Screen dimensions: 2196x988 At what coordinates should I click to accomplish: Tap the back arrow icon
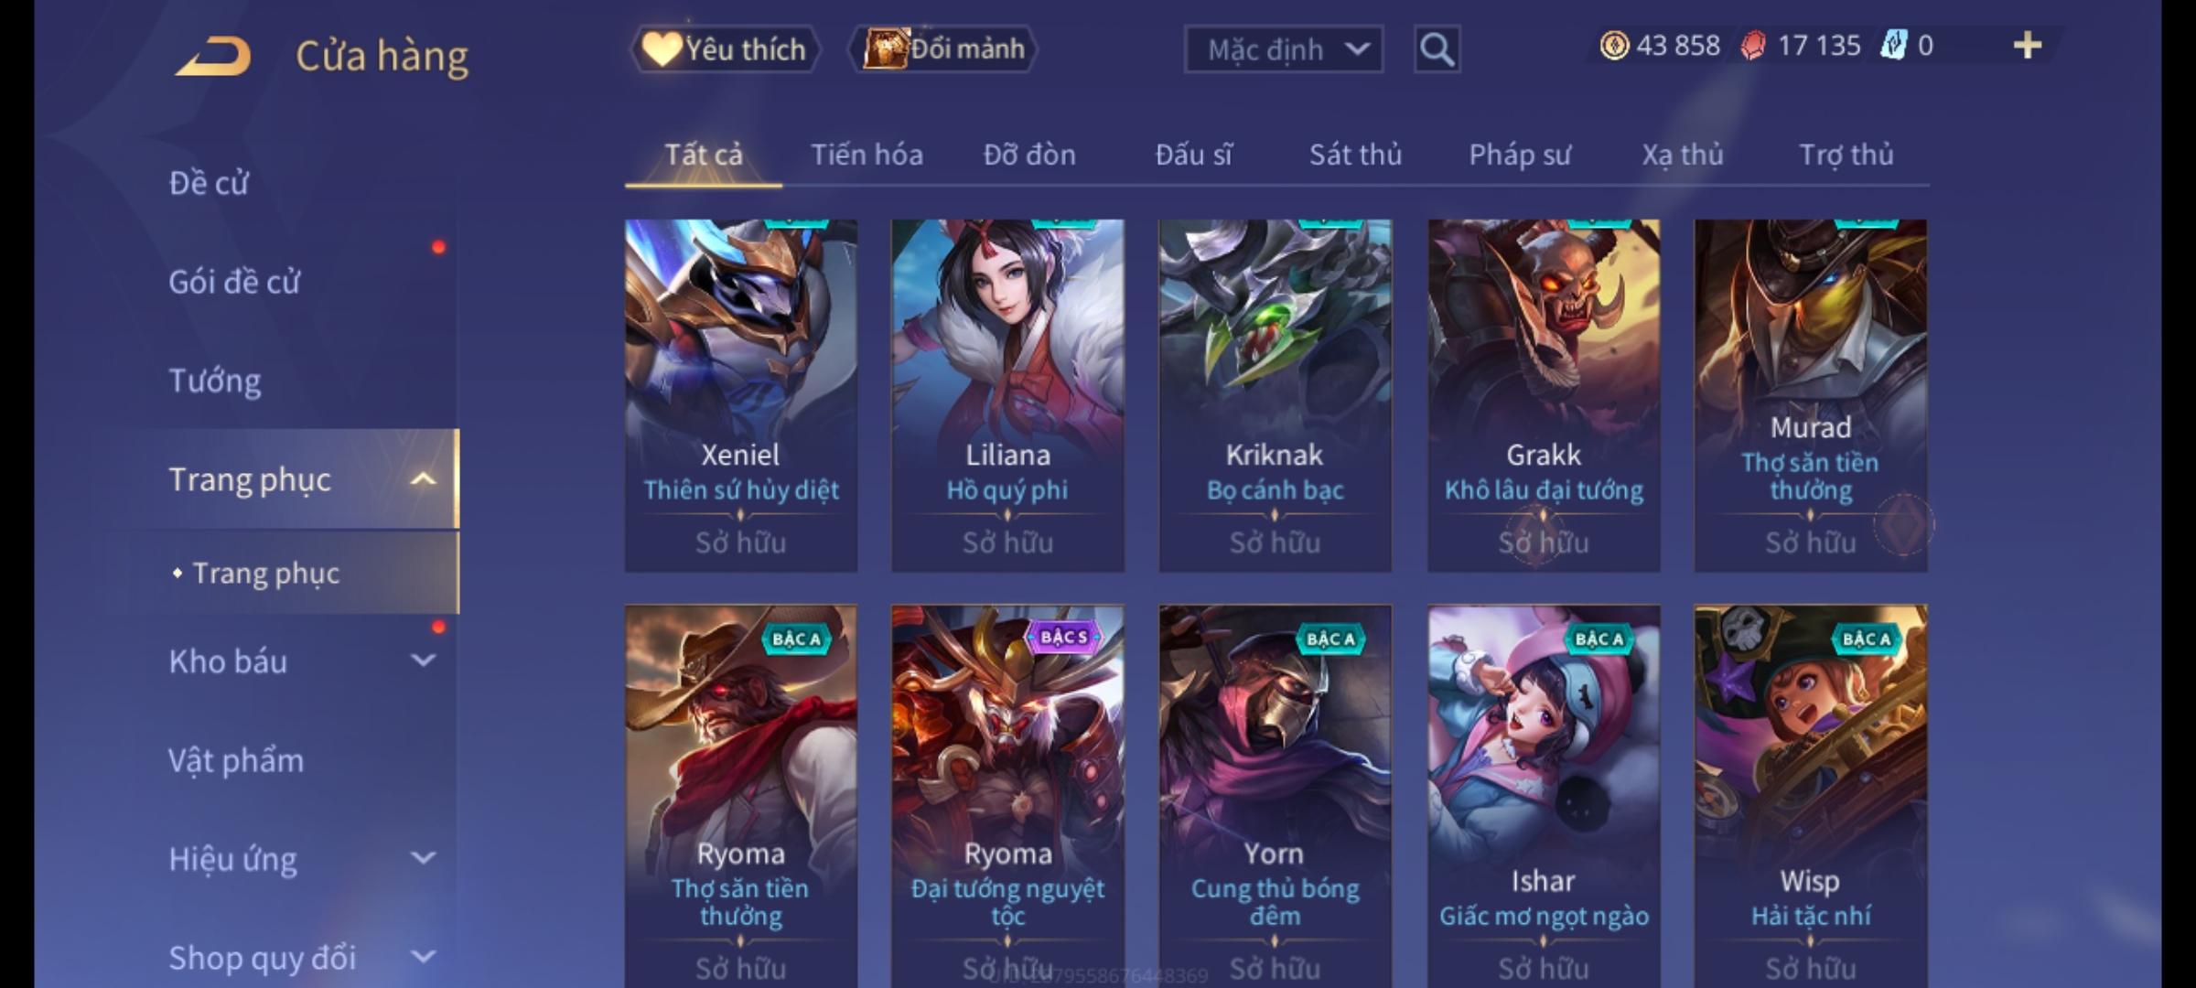[x=213, y=56]
